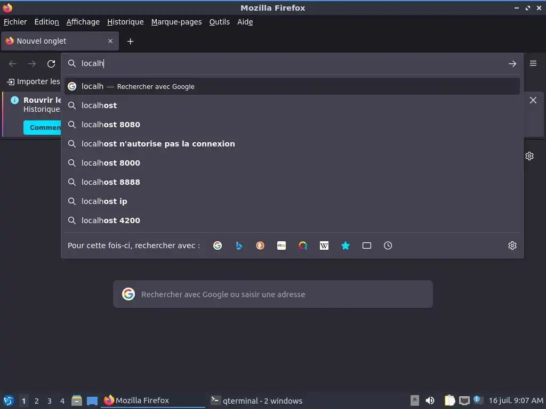Search history via the clock icon

pyautogui.click(x=388, y=246)
